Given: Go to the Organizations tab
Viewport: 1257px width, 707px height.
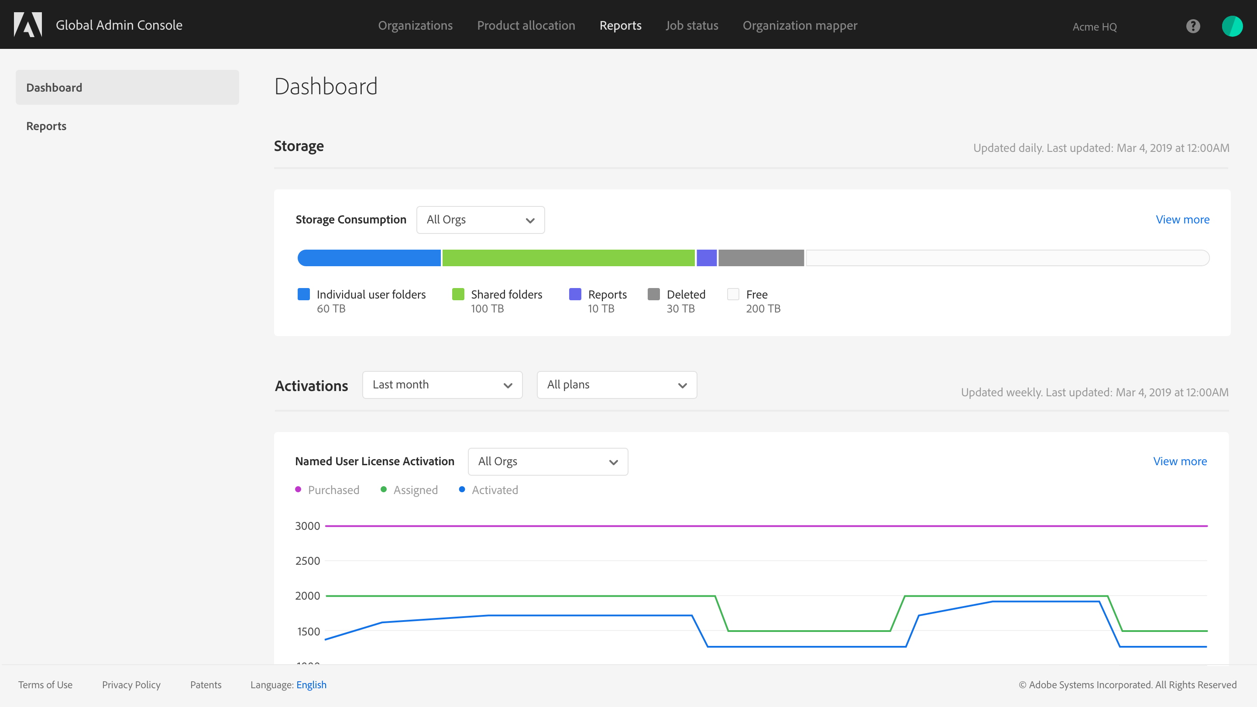Looking at the screenshot, I should coord(415,25).
